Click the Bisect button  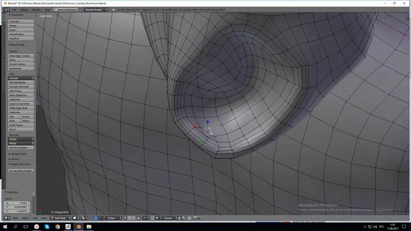(x=21, y=130)
